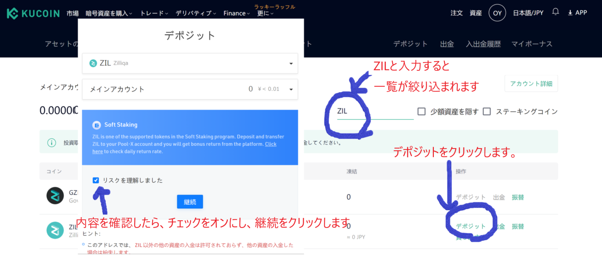The image size is (602, 271).
Task: Click the 凍結 column header
Action: [351, 171]
